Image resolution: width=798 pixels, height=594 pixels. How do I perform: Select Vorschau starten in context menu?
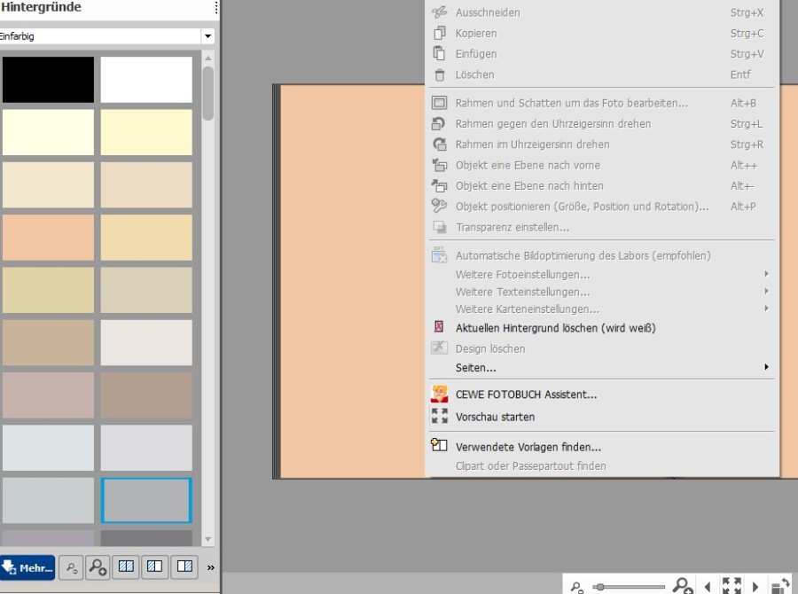[495, 417]
